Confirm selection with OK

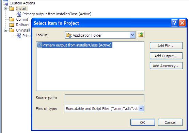point(143,122)
